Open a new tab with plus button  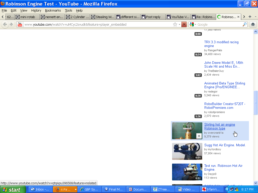click(x=250, y=17)
